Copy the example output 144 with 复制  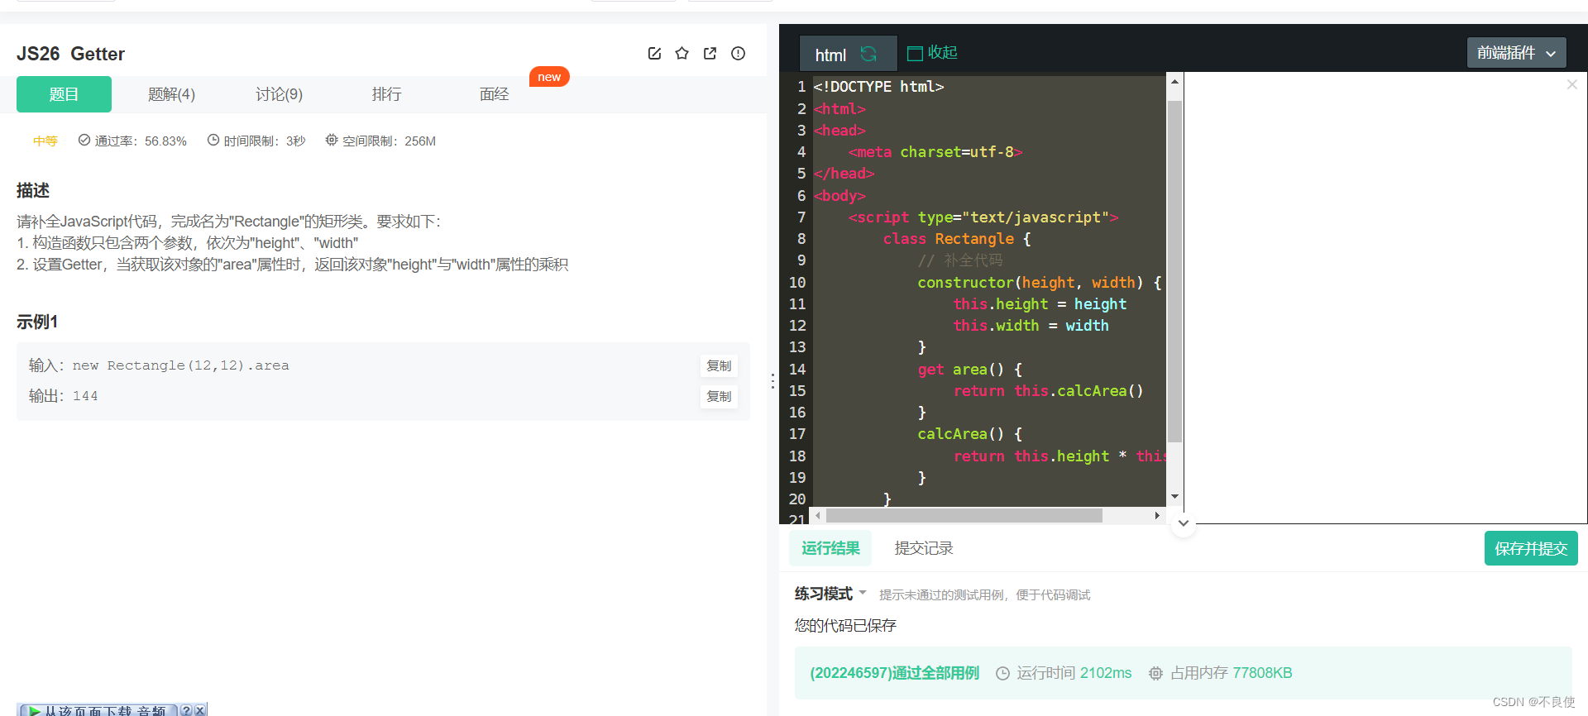click(x=719, y=396)
